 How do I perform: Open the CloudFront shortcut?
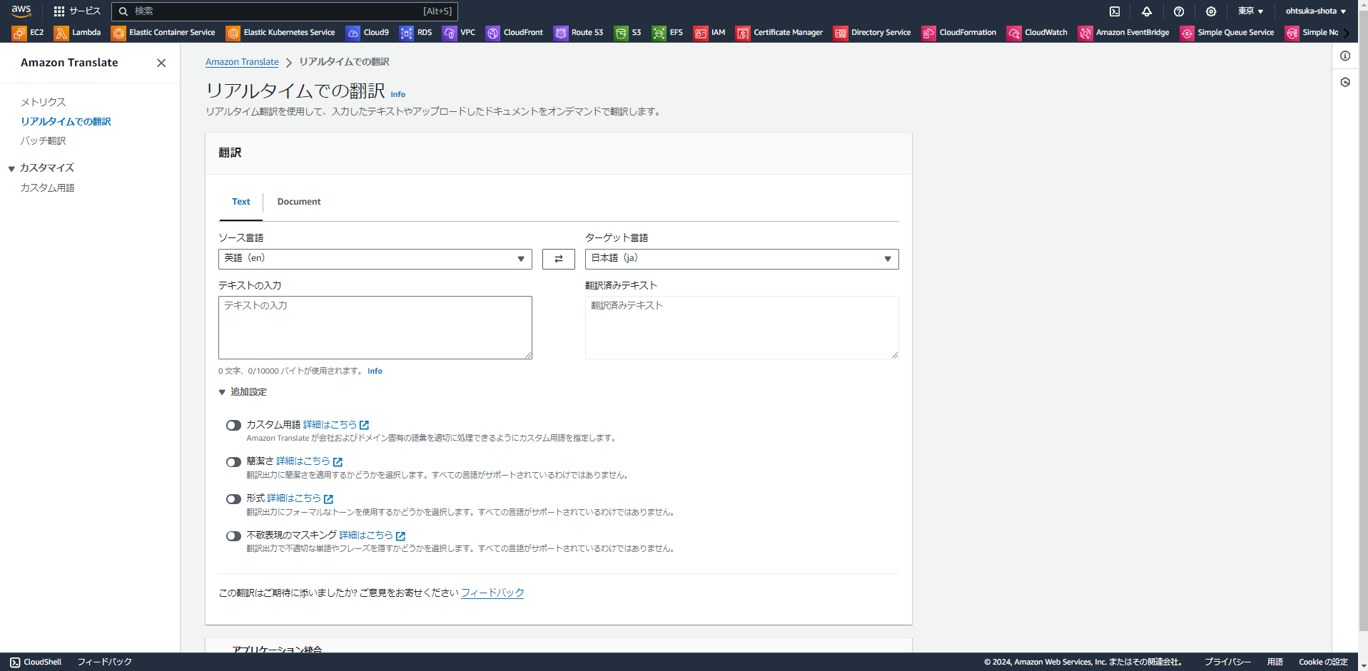coord(515,33)
